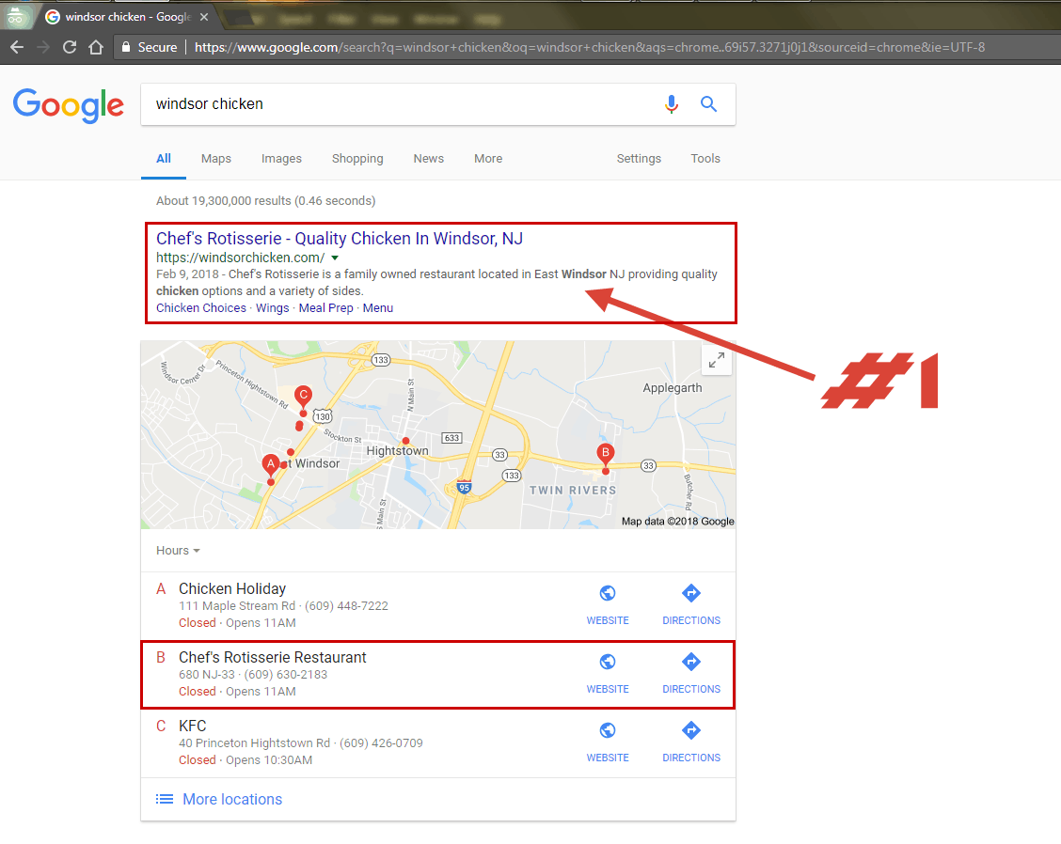The height and width of the screenshot is (844, 1061).
Task: Open search Tools
Action: click(x=705, y=158)
